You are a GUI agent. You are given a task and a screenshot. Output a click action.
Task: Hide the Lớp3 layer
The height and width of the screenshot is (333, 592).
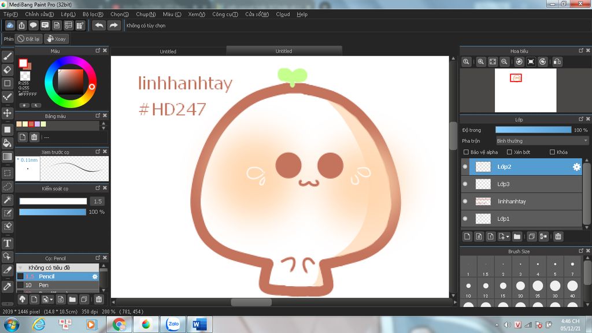click(x=465, y=184)
